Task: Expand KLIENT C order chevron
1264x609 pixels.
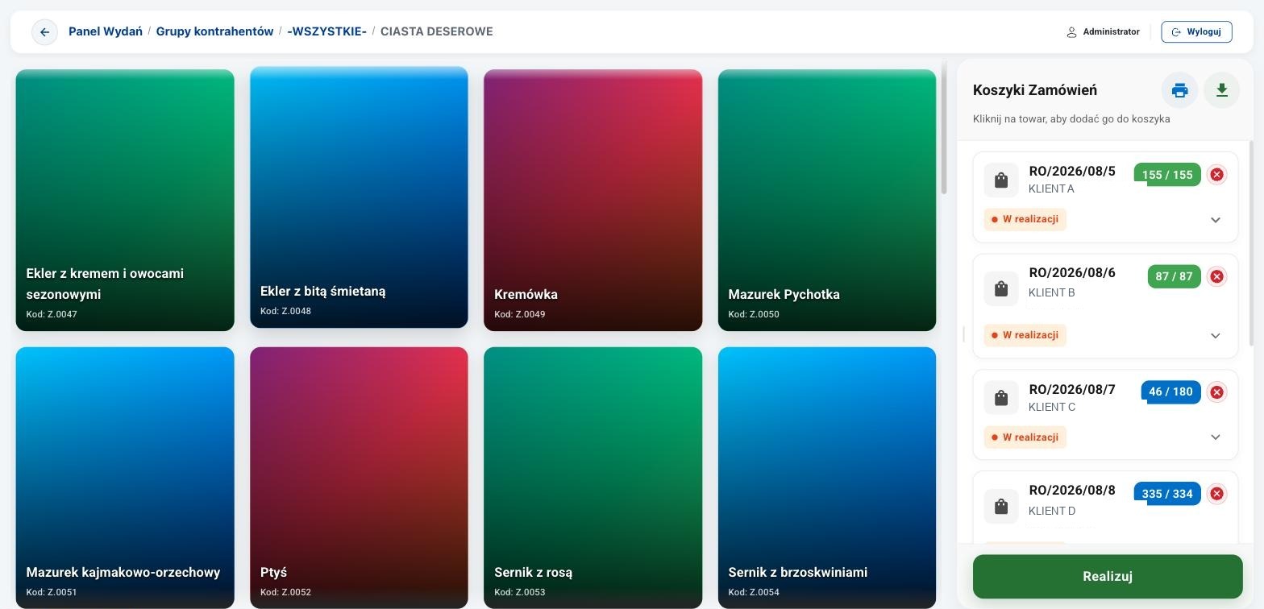Action: tap(1216, 437)
